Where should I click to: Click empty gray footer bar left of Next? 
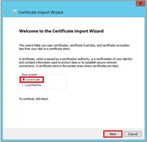point(52,134)
